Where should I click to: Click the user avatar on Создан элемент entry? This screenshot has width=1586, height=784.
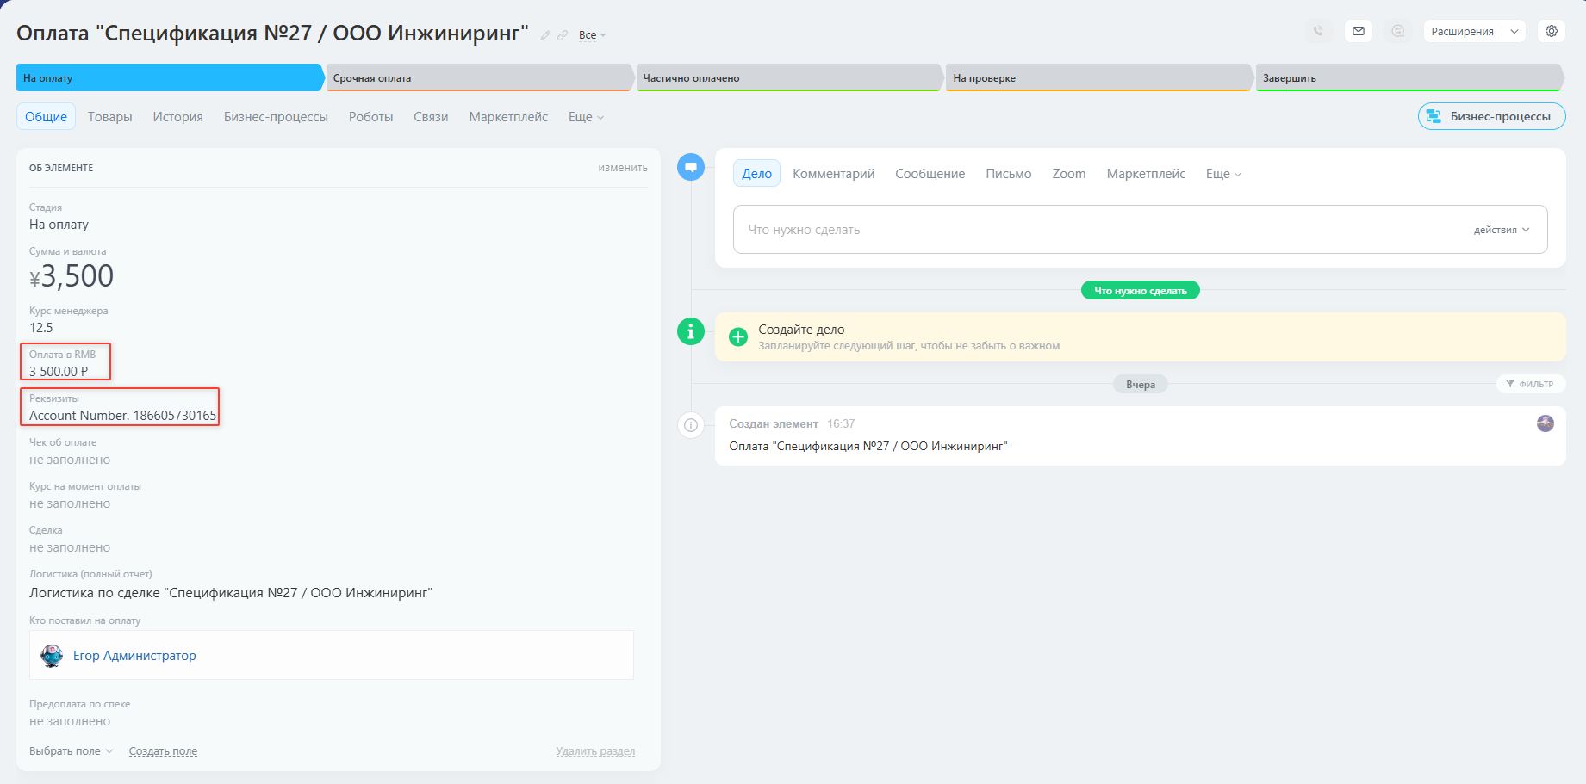1546,423
